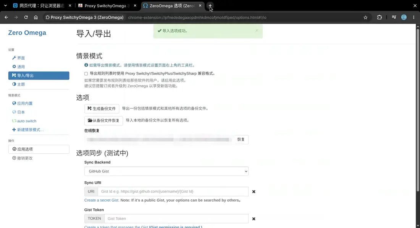Clear the Gist Token field with X icon
Image resolution: width=420 pixels, height=228 pixels.
point(254,219)
